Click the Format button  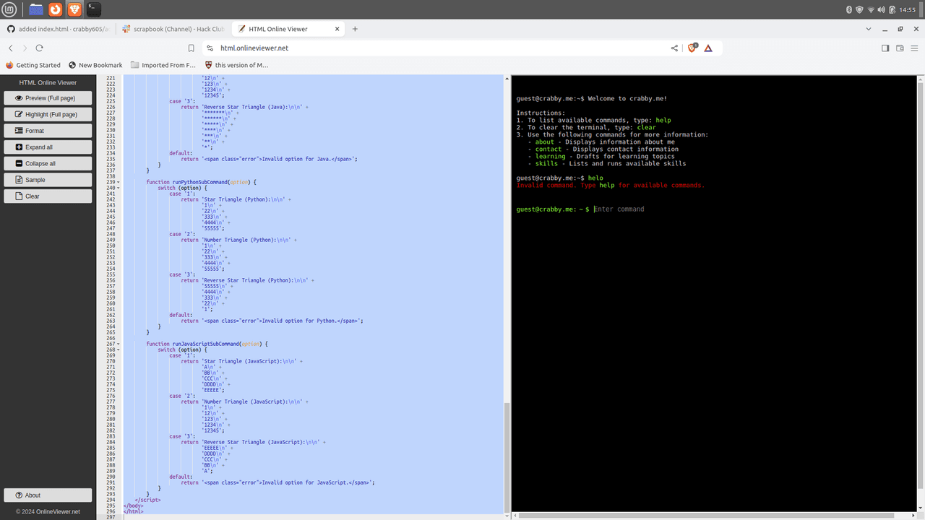48,131
